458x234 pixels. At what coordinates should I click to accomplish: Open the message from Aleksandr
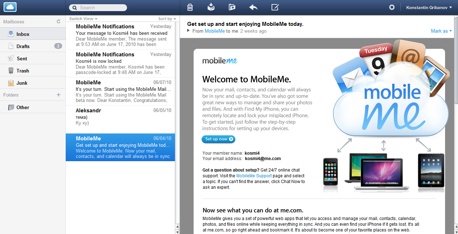(120, 120)
